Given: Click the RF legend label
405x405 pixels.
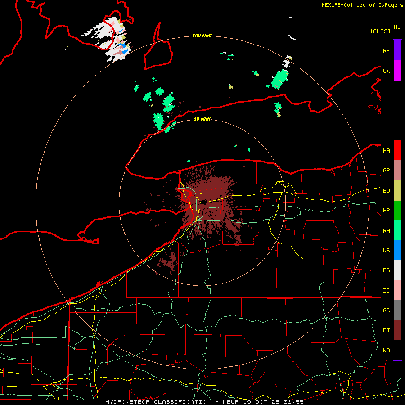Looking at the screenshot, I should [386, 50].
